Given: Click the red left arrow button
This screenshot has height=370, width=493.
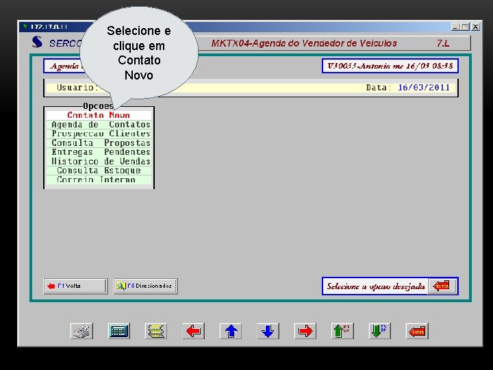Looking at the screenshot, I should point(193,331).
